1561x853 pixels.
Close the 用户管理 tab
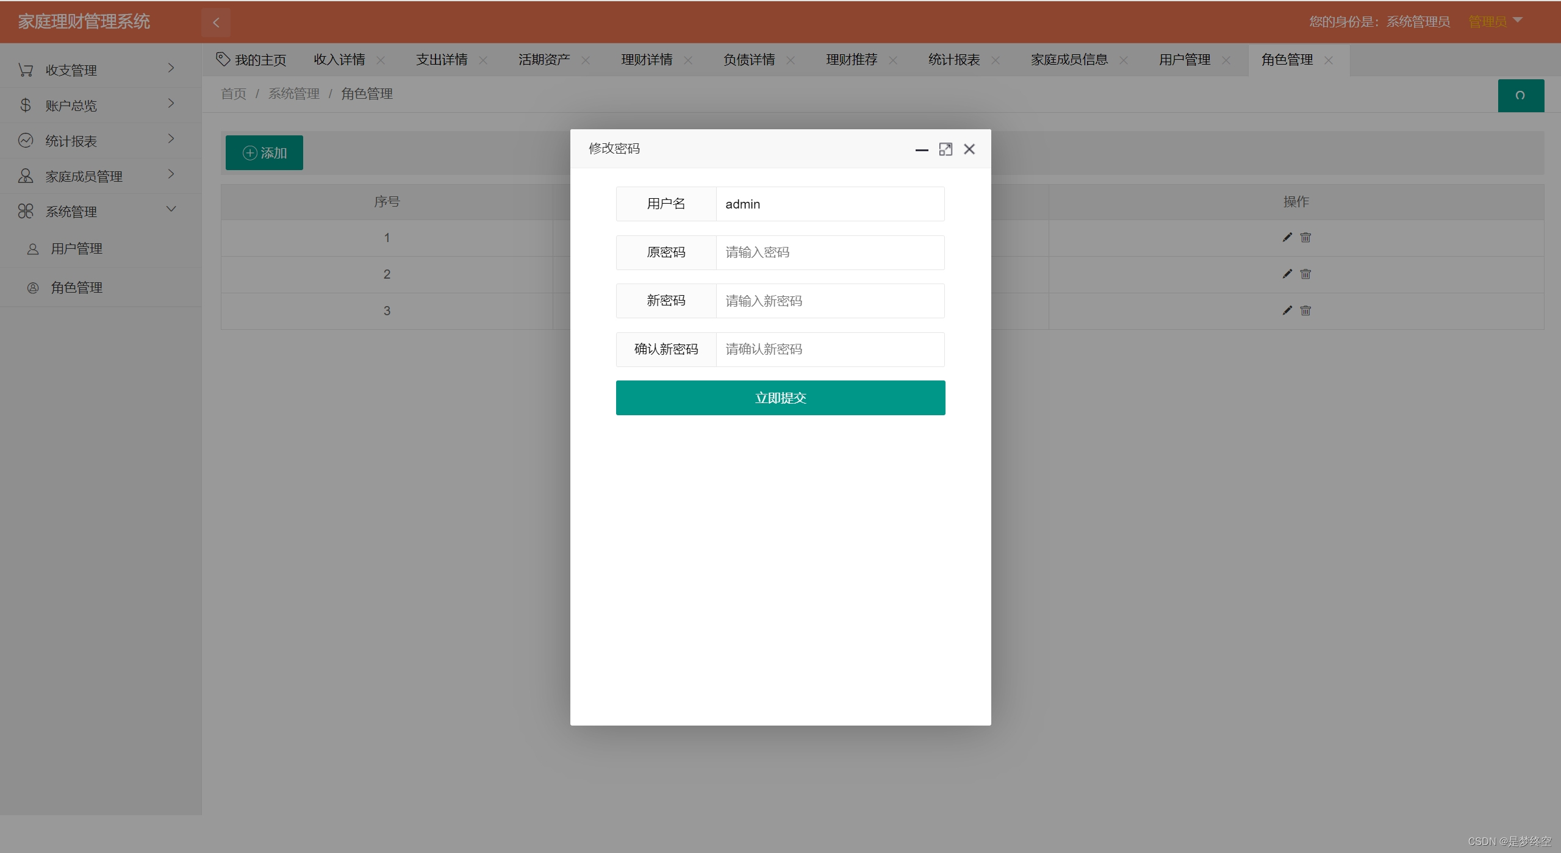coord(1226,60)
